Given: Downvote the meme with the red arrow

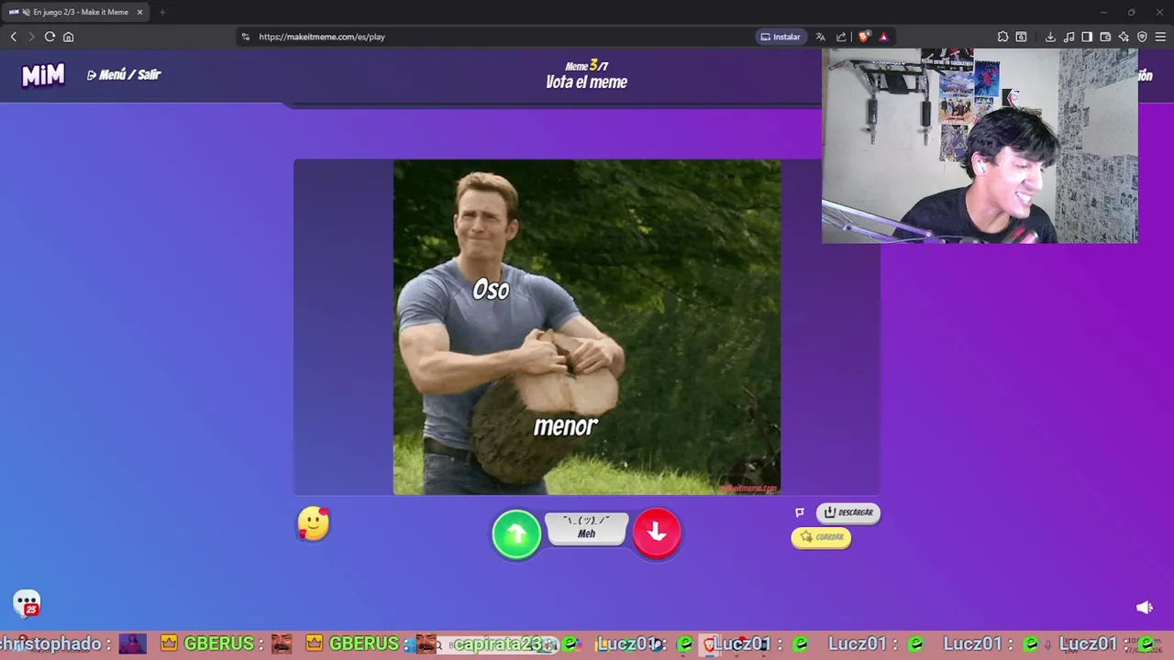Looking at the screenshot, I should click(657, 533).
